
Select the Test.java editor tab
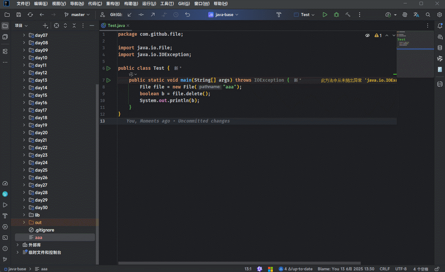click(x=116, y=26)
